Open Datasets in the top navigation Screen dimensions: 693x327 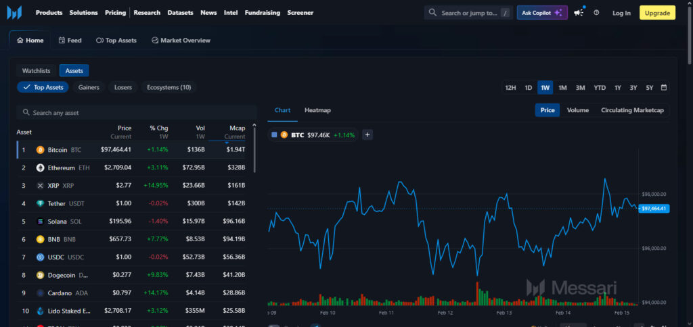[180, 13]
